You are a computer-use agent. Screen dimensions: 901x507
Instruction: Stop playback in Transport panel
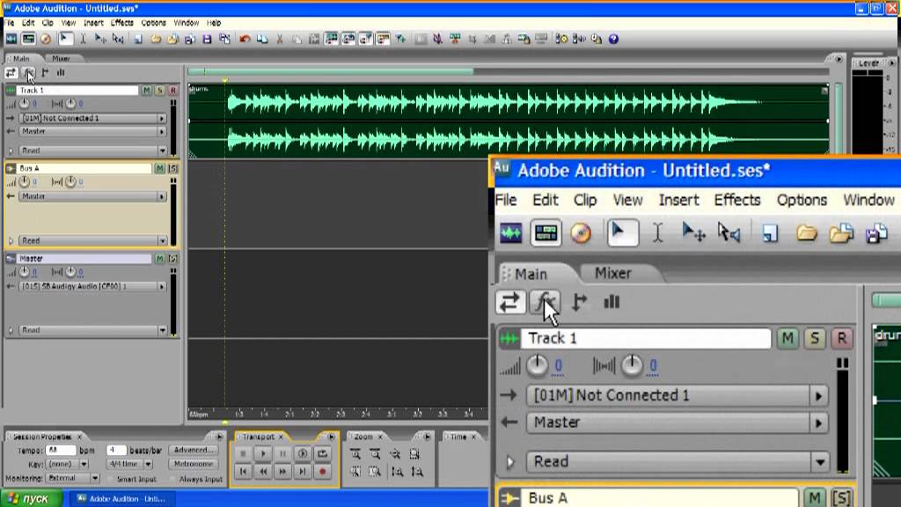[243, 453]
